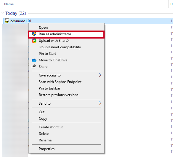Choose Open from the context menu
This screenshot has height=158, width=173.
pos(43,28)
